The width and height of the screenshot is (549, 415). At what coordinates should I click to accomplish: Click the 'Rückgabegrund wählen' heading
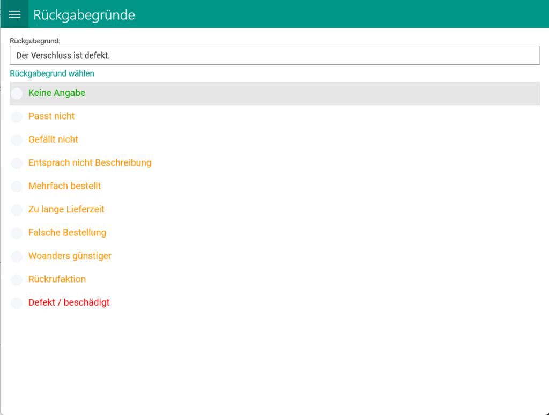[x=52, y=73]
